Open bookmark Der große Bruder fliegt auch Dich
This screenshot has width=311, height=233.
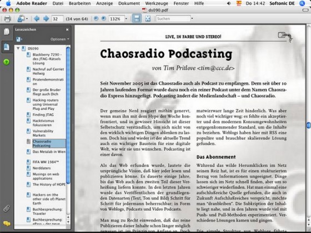click(47, 92)
